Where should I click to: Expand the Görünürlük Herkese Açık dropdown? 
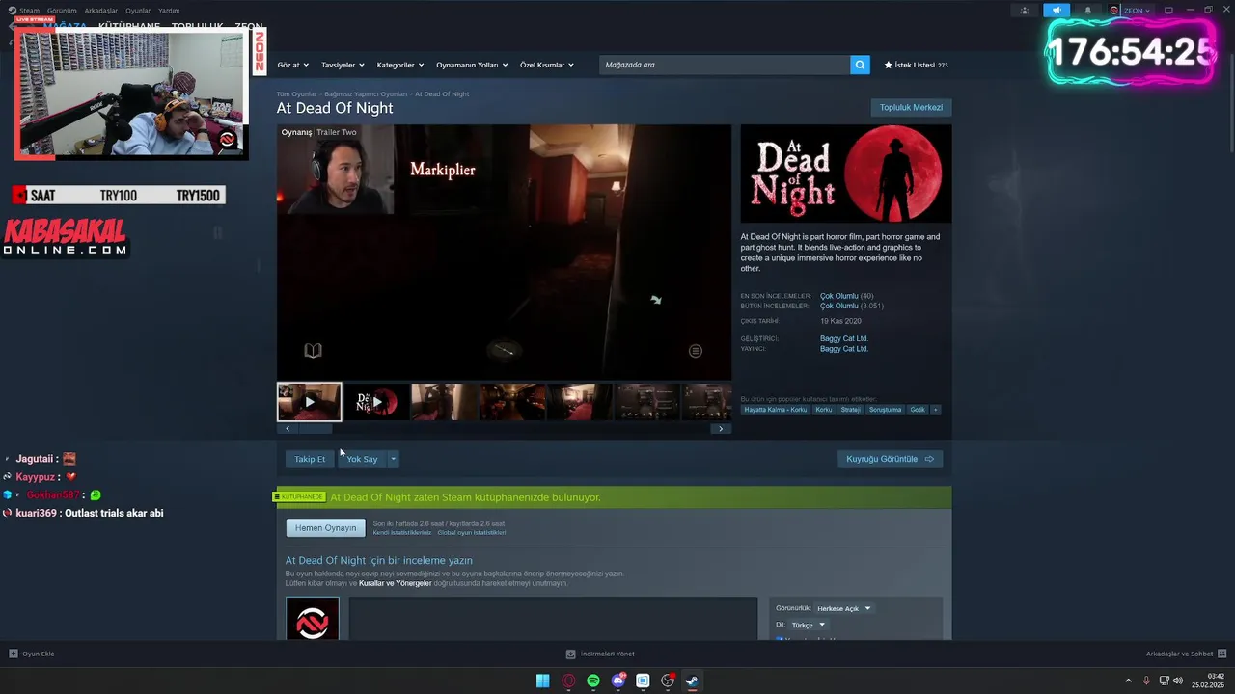pos(843,608)
